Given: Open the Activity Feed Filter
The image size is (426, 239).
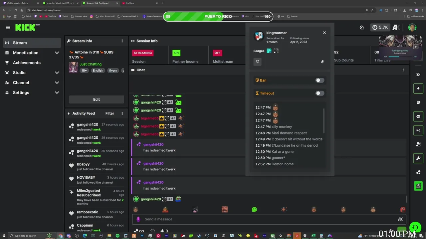Looking at the screenshot, I should [x=110, y=113].
